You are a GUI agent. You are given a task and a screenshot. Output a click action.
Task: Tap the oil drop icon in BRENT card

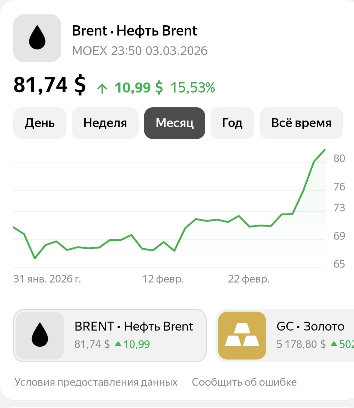[40, 335]
